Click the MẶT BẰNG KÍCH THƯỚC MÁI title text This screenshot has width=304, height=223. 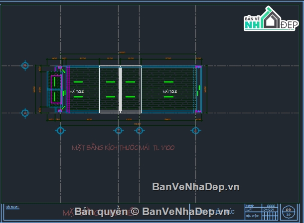coord(123,148)
